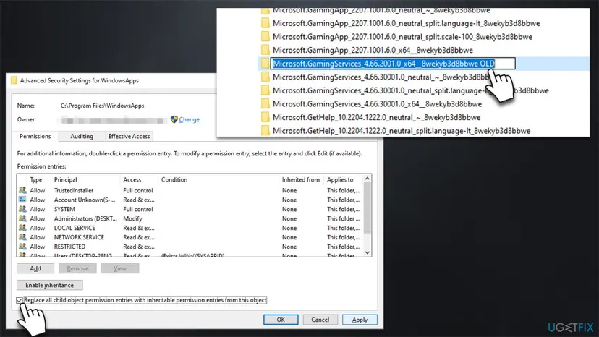Click the user group icon beside TrustedInstaller
Viewport: 599px width, 337px height.
[22, 190]
